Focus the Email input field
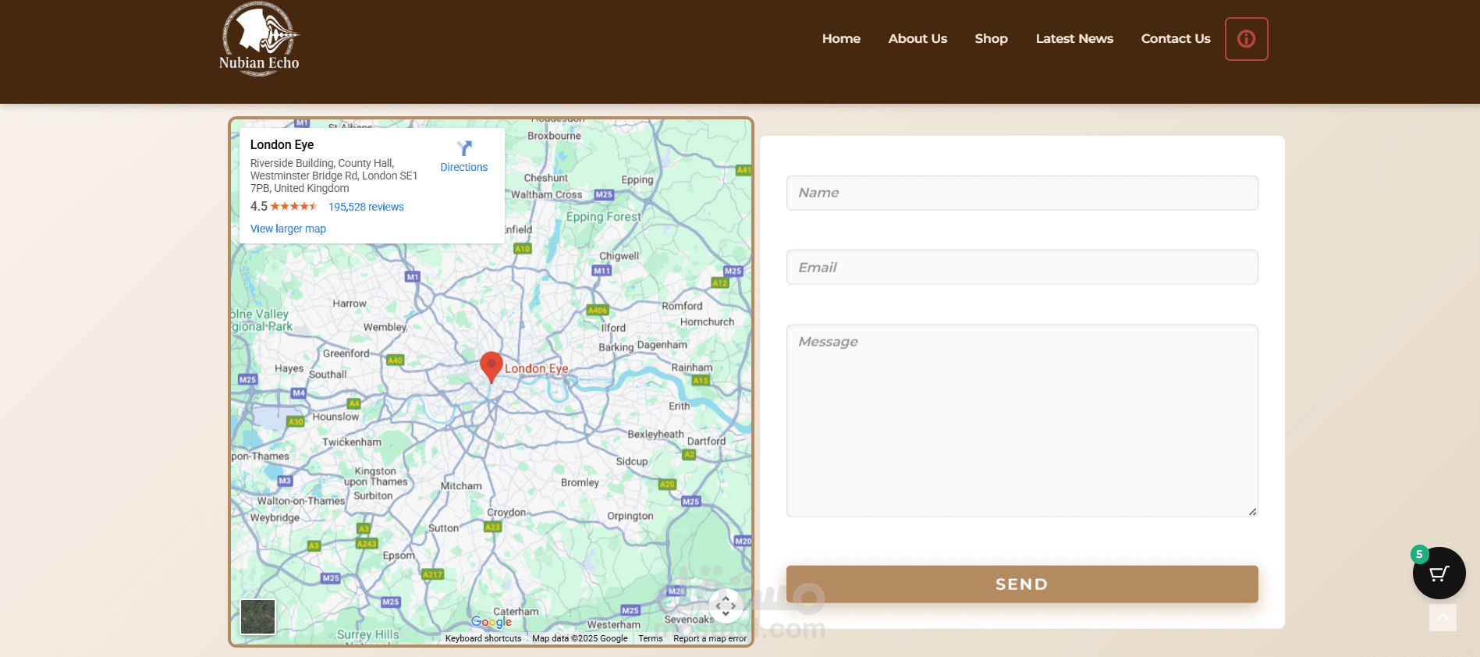1480x657 pixels. coord(1022,267)
